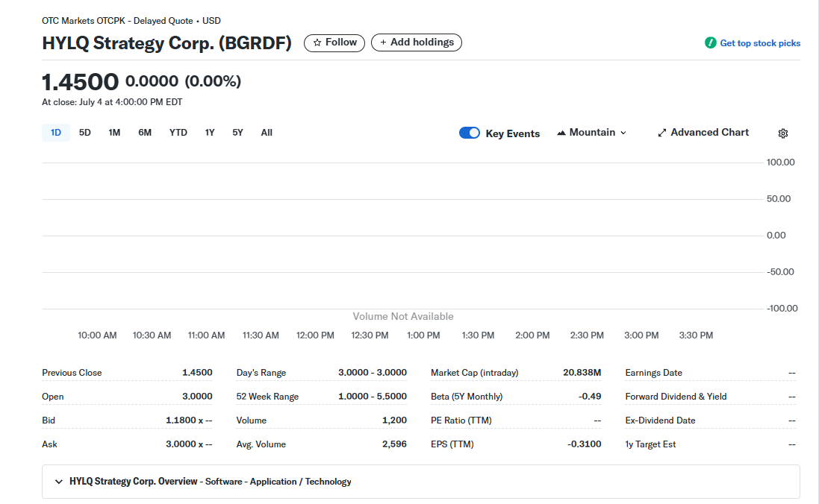The width and height of the screenshot is (819, 504).
Task: Click the Avg. Volume value 2,596
Action: [394, 444]
